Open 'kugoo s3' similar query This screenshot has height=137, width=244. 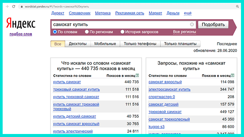click(156, 126)
